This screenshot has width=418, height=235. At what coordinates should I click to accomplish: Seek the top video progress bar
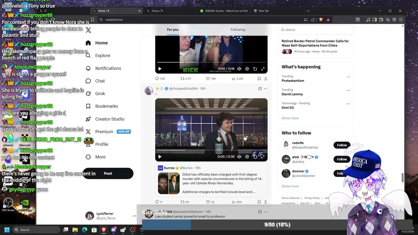point(211,62)
